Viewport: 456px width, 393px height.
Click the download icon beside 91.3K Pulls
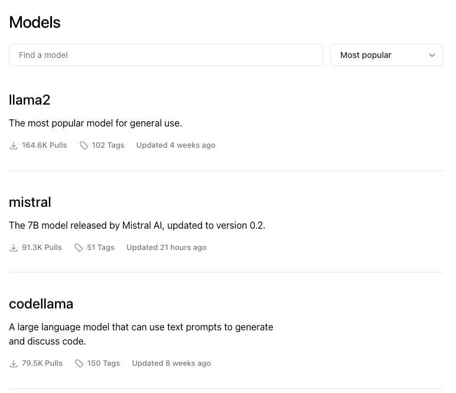pyautogui.click(x=14, y=248)
